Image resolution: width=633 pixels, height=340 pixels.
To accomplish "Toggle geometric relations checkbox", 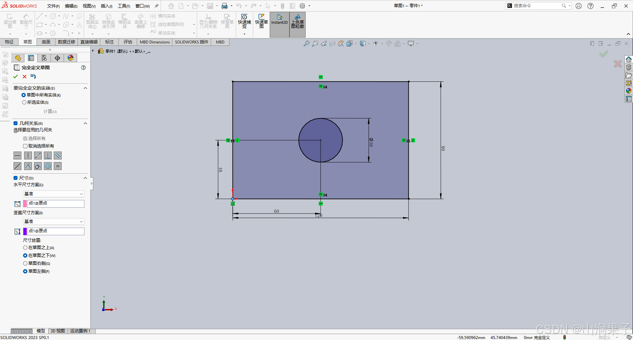I will coord(15,123).
